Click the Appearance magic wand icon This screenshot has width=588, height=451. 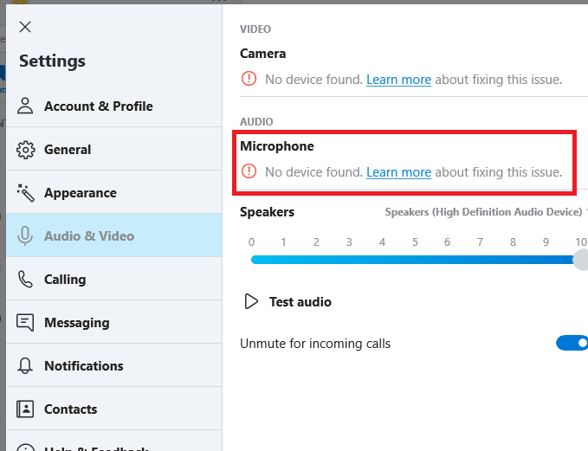(x=26, y=192)
